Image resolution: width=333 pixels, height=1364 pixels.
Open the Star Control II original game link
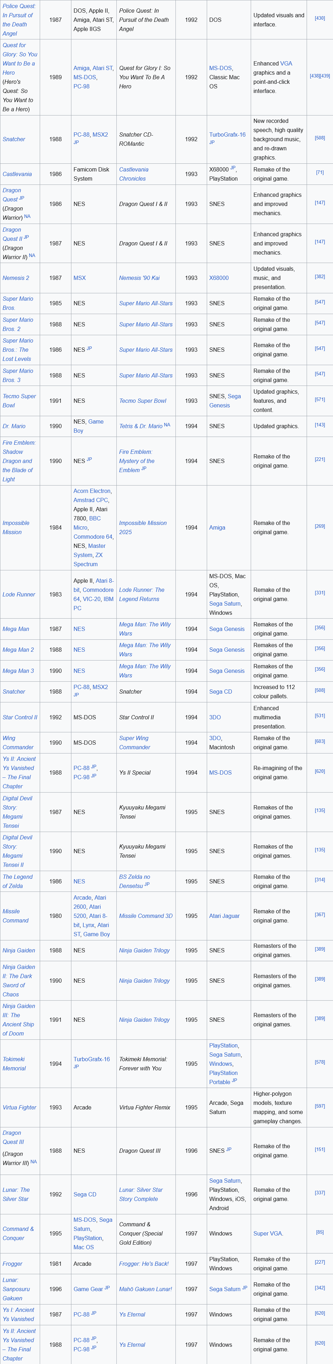pos(20,718)
